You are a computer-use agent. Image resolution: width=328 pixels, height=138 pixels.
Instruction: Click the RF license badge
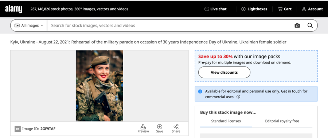coord(17,129)
